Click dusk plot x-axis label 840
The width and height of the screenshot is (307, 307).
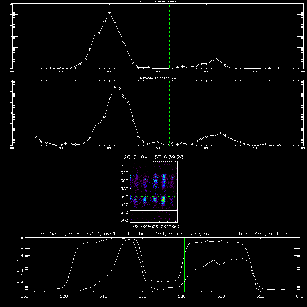pos(158,148)
